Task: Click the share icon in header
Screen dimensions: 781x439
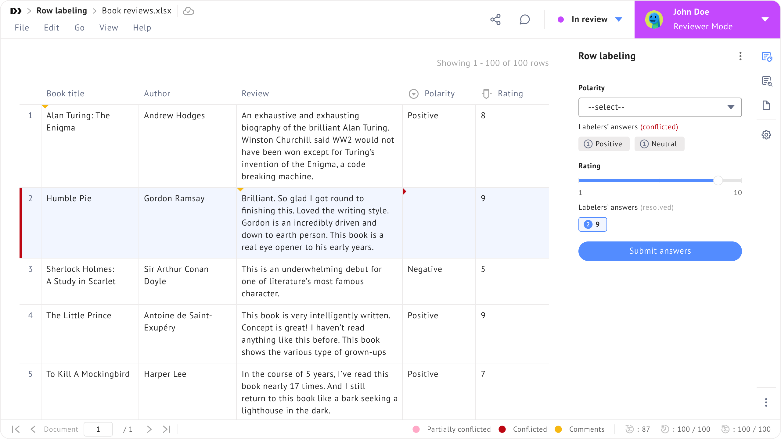Action: click(x=495, y=20)
